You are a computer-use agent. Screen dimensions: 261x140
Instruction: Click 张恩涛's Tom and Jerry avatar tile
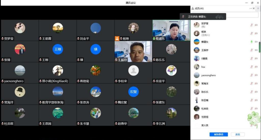[96, 92]
